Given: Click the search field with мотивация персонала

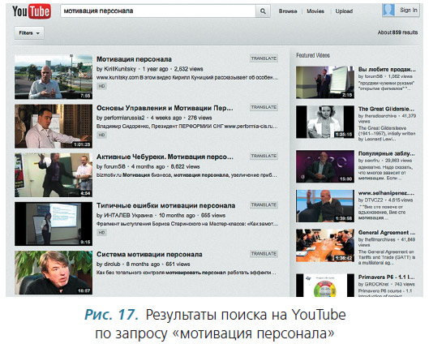Looking at the screenshot, I should point(158,11).
